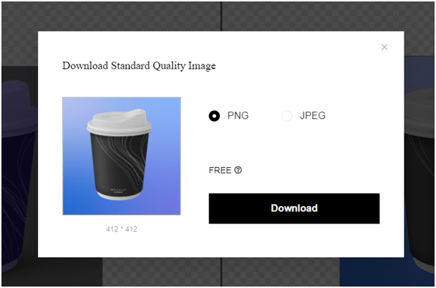
Task: Click the FREE price label
Action: point(220,171)
